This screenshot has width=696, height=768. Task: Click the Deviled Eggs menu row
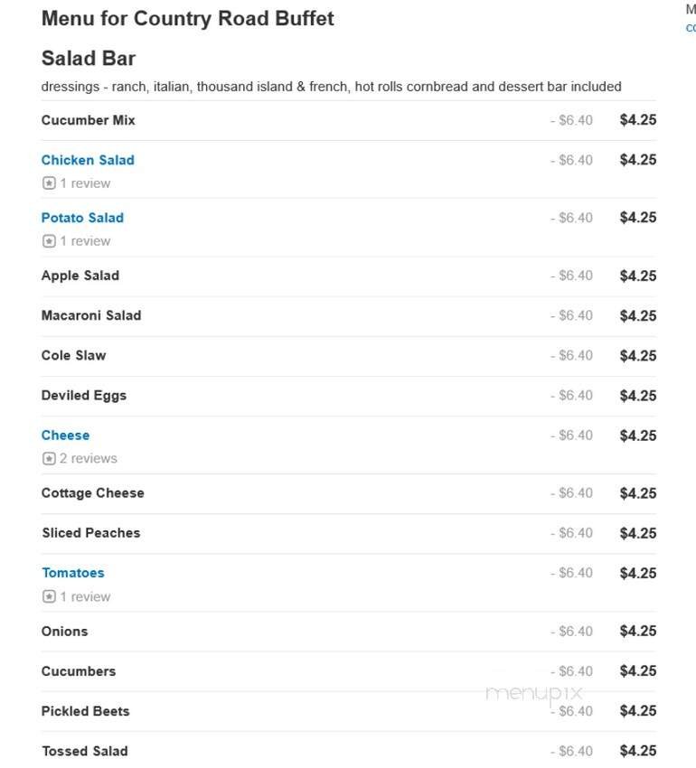click(83, 395)
